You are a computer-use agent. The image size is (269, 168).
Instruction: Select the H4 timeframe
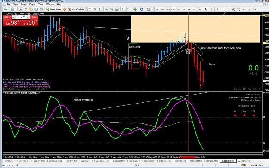(183, 9)
